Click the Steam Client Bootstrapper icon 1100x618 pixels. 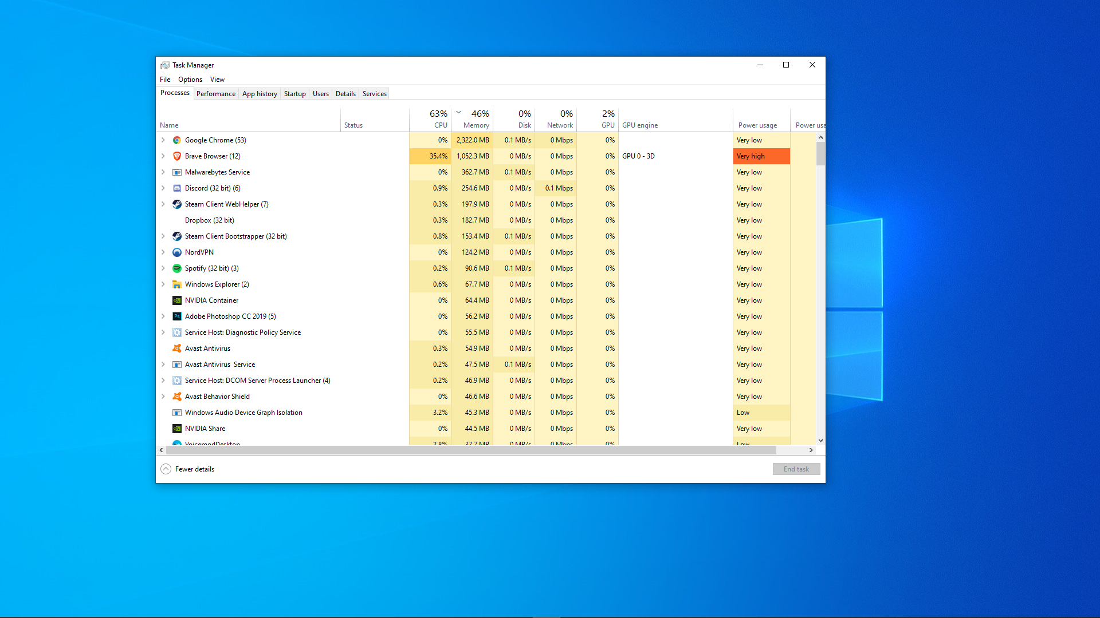177,236
